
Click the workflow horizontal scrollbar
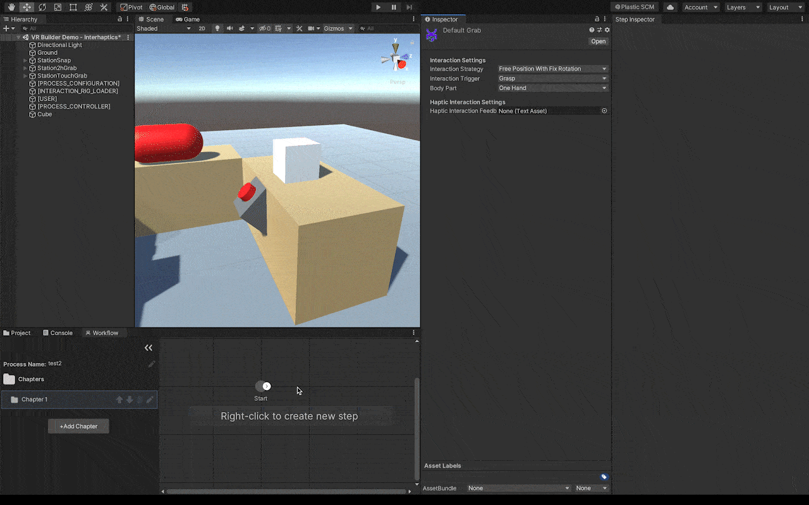(286, 491)
